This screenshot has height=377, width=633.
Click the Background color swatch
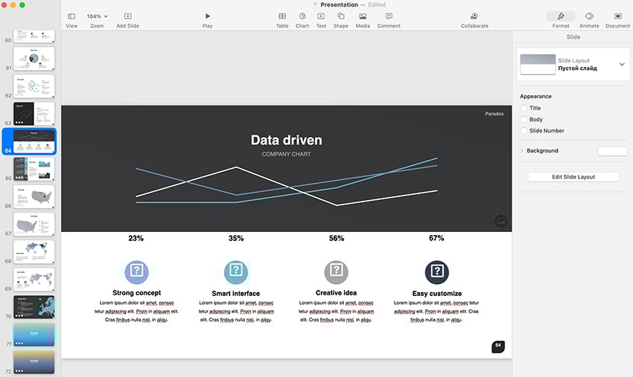pyautogui.click(x=612, y=151)
